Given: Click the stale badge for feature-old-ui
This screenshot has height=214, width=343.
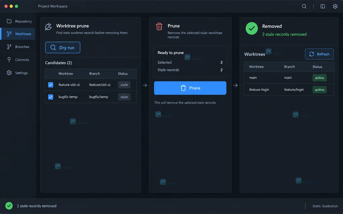Looking at the screenshot, I should click(124, 85).
